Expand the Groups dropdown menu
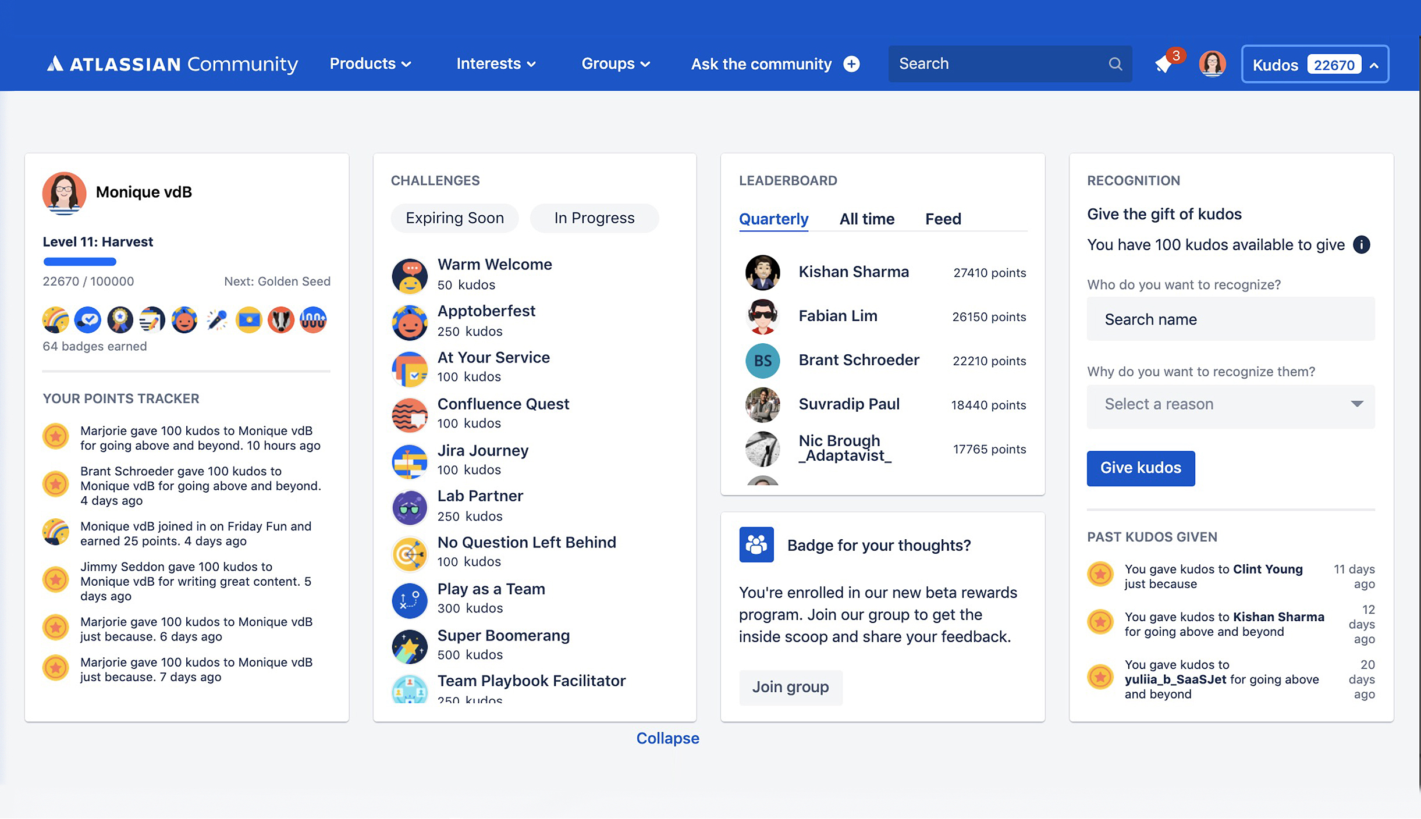1421x819 pixels. 616,63
